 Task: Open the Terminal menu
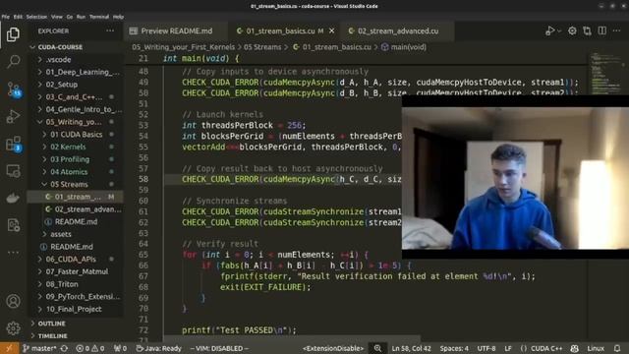coord(99,17)
